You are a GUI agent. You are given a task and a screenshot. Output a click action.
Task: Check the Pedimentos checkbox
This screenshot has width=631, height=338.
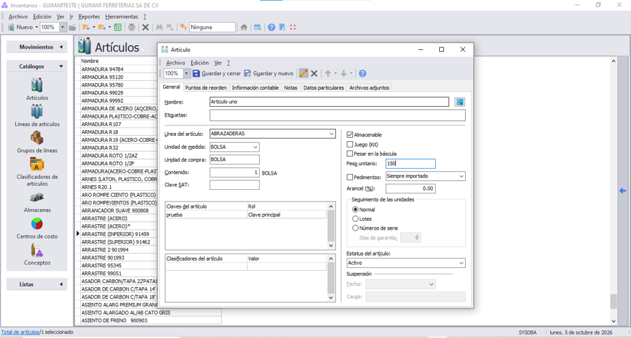pyautogui.click(x=349, y=178)
